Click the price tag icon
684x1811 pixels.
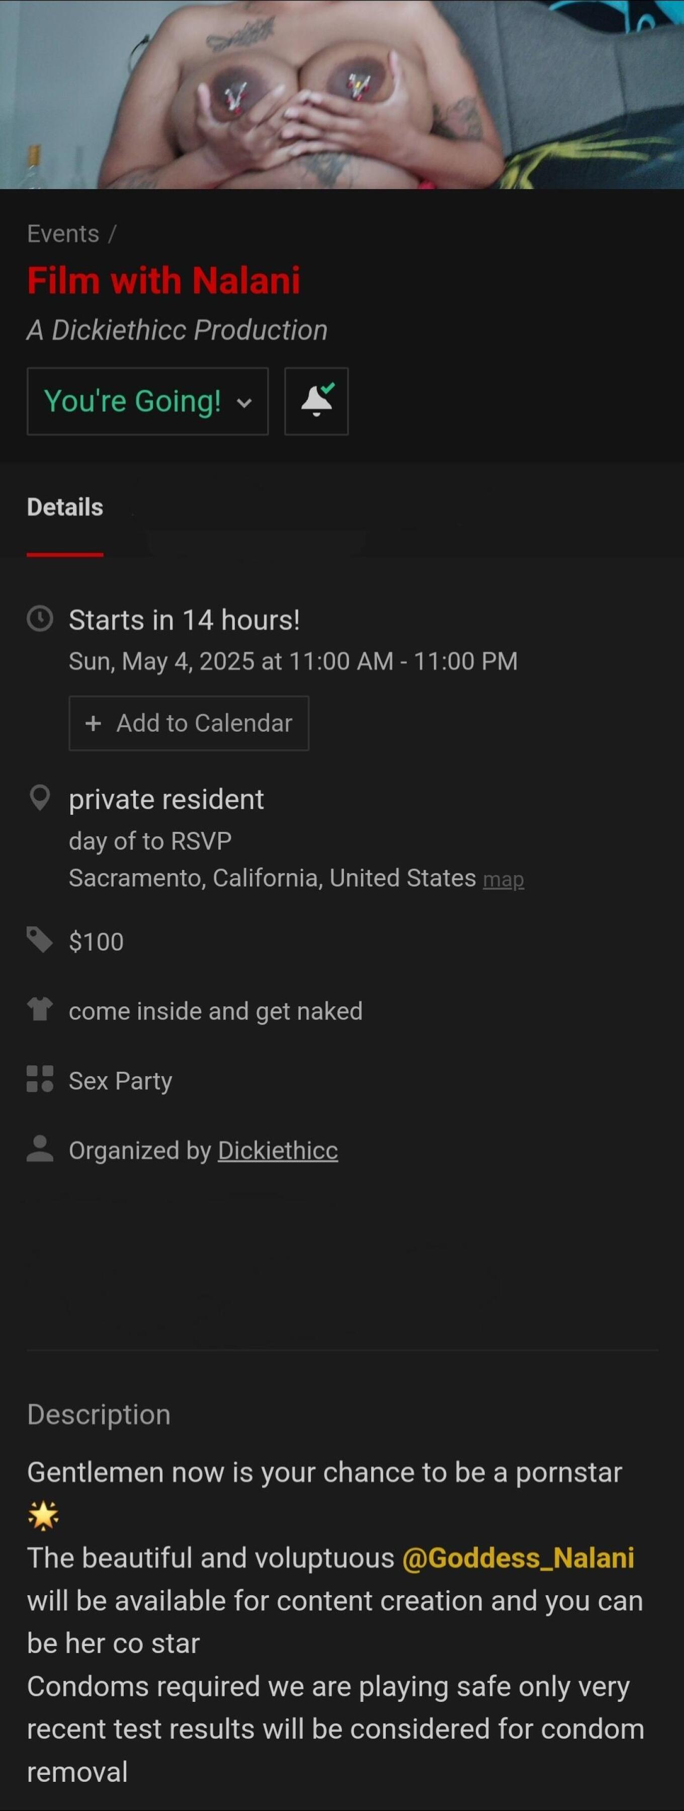40,940
